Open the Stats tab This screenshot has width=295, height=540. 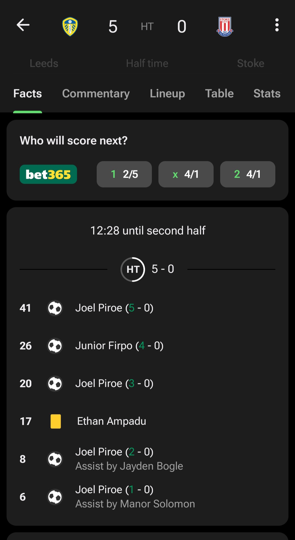point(267,94)
